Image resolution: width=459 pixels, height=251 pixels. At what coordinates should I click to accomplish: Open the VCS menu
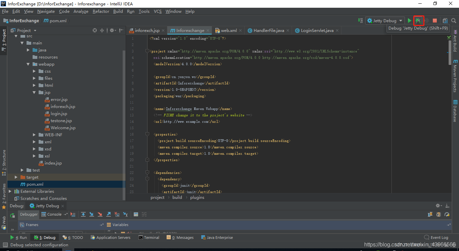point(158,11)
